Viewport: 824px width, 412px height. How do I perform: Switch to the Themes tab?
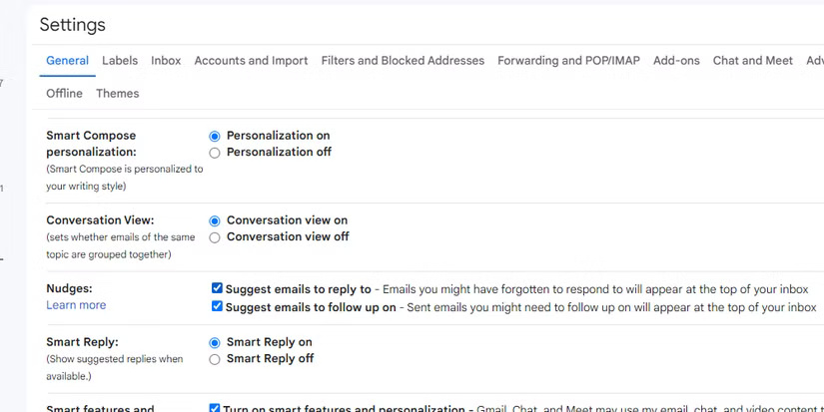(117, 94)
